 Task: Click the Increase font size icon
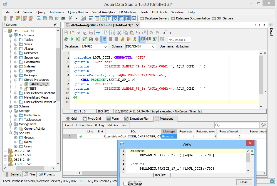coord(171,32)
